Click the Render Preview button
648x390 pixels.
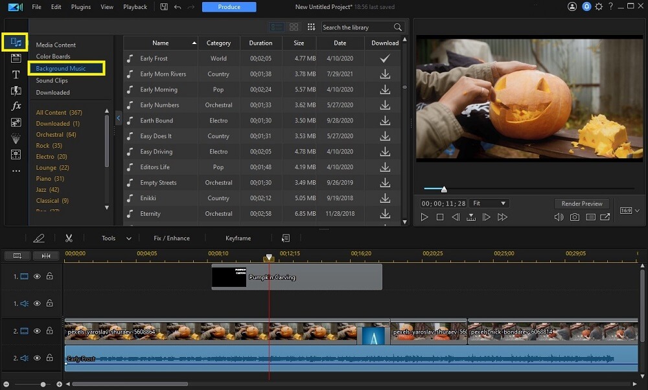pos(582,203)
